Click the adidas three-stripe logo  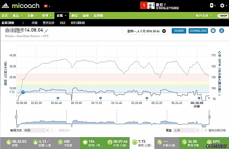pos(5,6)
